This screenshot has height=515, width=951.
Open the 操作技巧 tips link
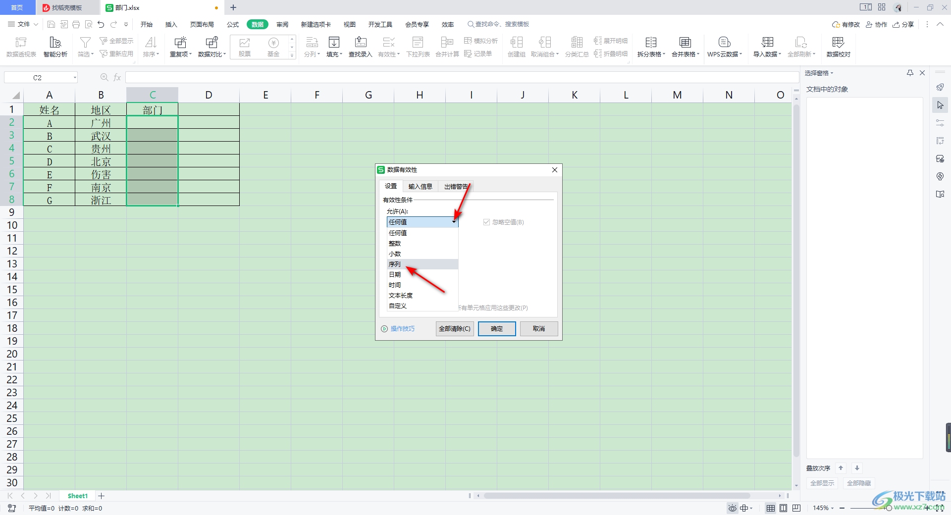pyautogui.click(x=402, y=329)
